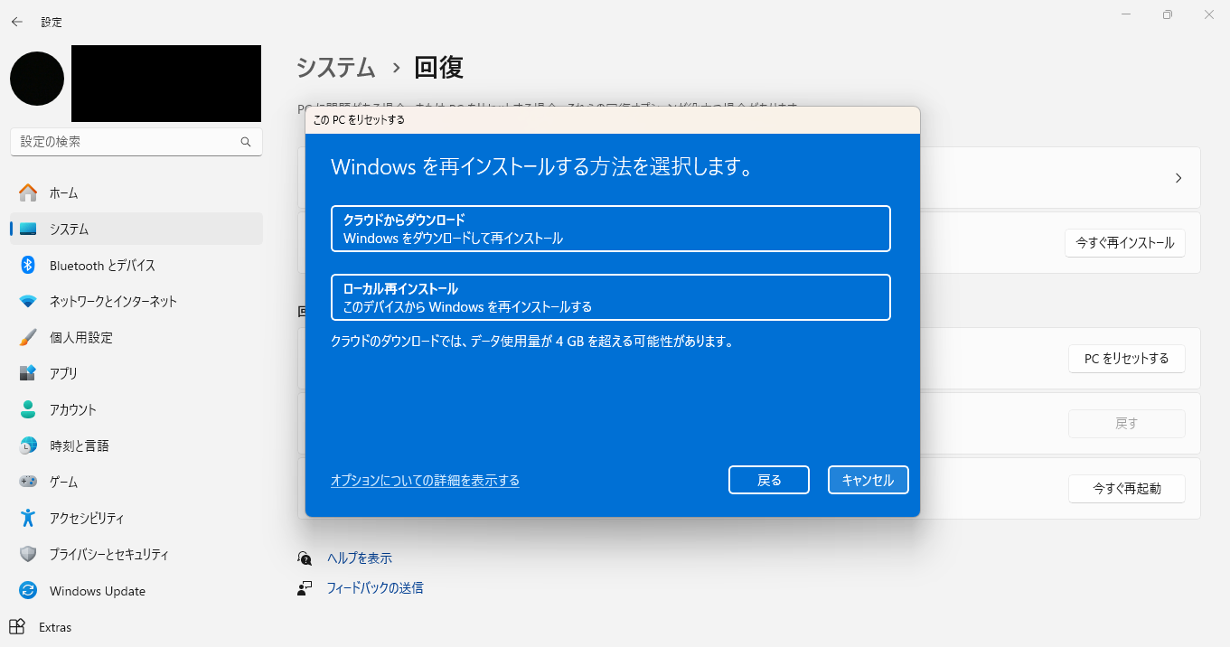Open ネットワークとインターネット page
Viewport: 1230px width, 647px height.
click(x=136, y=301)
